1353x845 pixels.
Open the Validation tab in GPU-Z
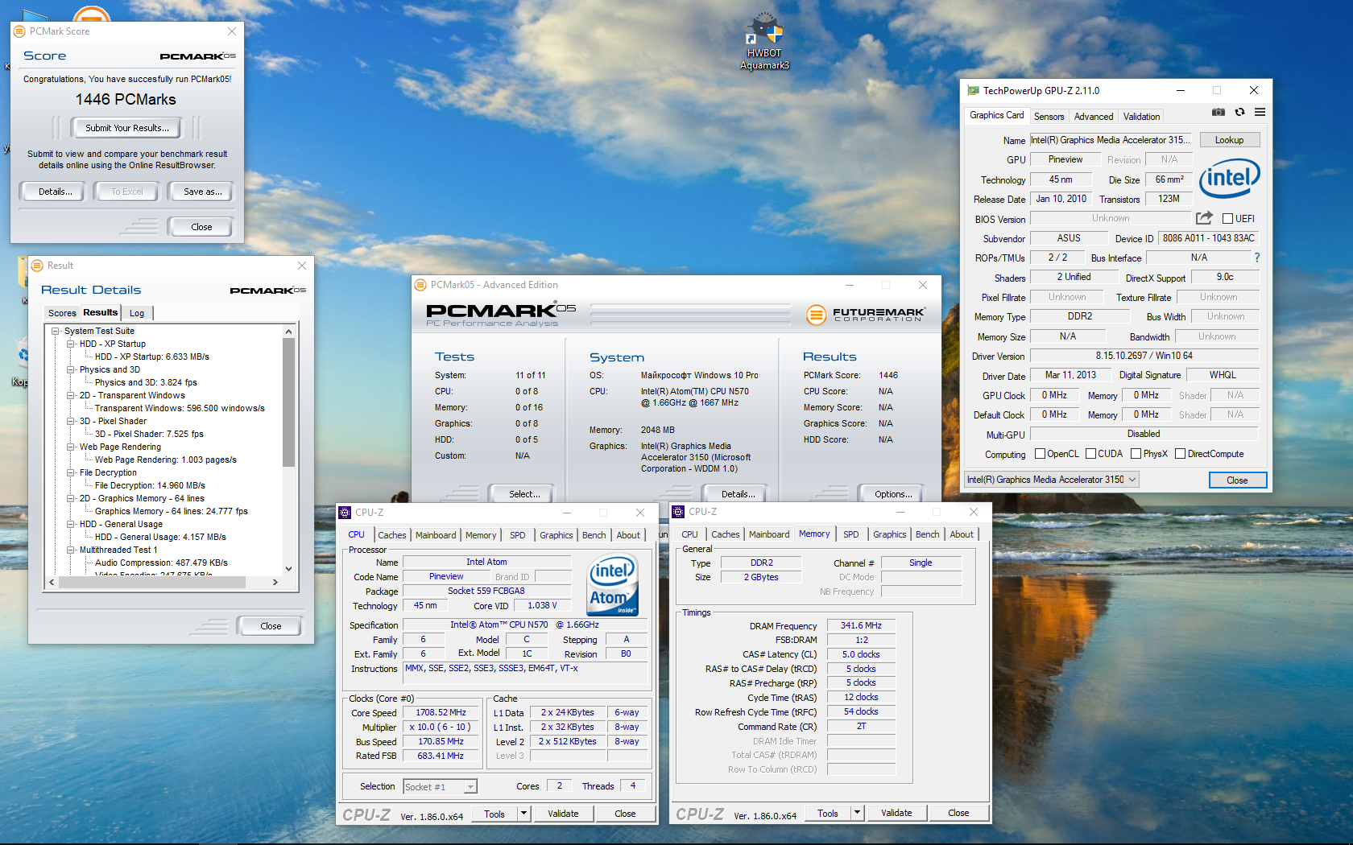click(x=1141, y=117)
